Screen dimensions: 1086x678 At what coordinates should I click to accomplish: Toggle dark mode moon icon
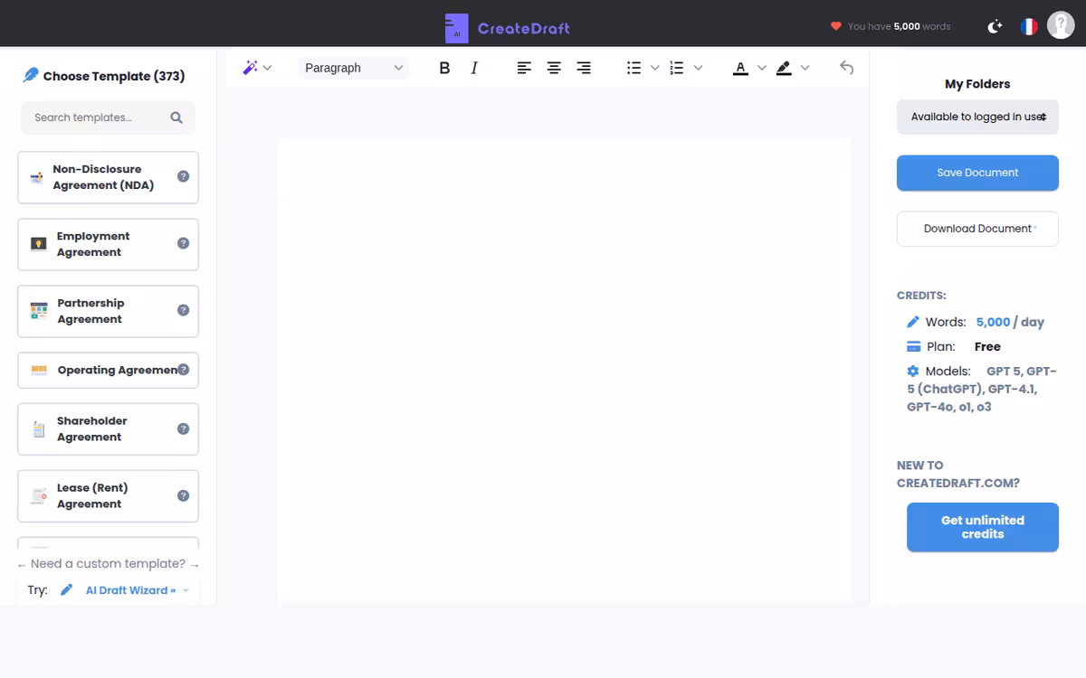[995, 26]
